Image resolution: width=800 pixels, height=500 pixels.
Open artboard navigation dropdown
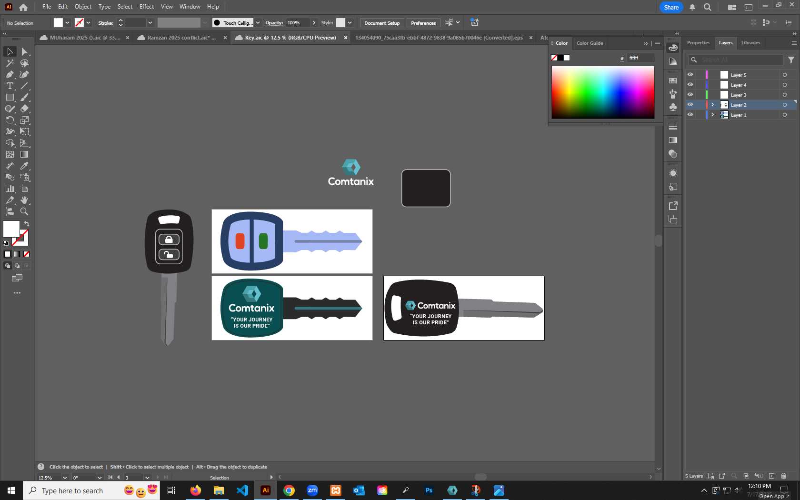(147, 478)
